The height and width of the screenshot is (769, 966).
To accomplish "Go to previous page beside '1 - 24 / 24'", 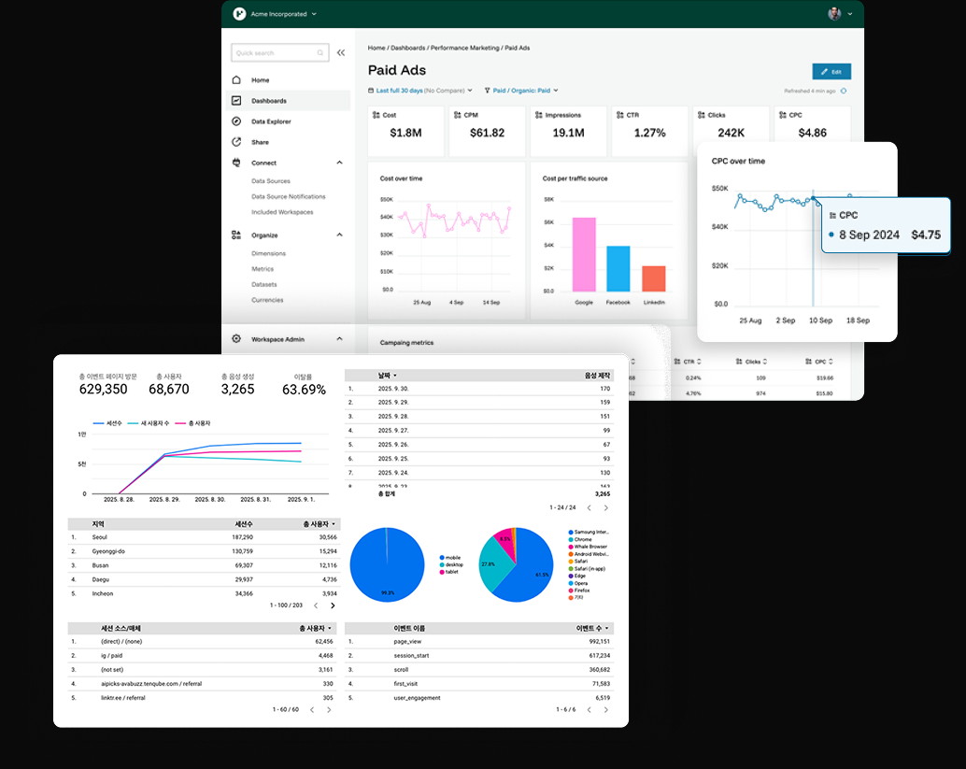I will 589,507.
